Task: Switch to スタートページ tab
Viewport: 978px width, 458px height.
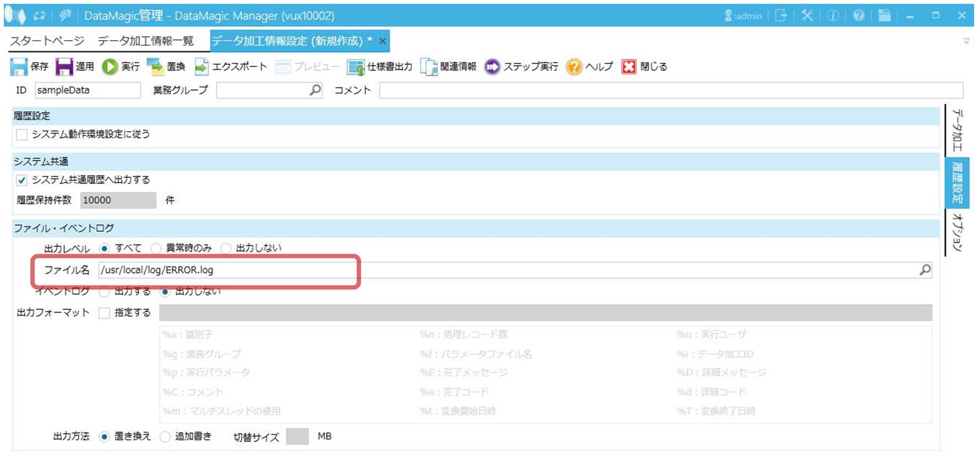Action: (x=47, y=41)
